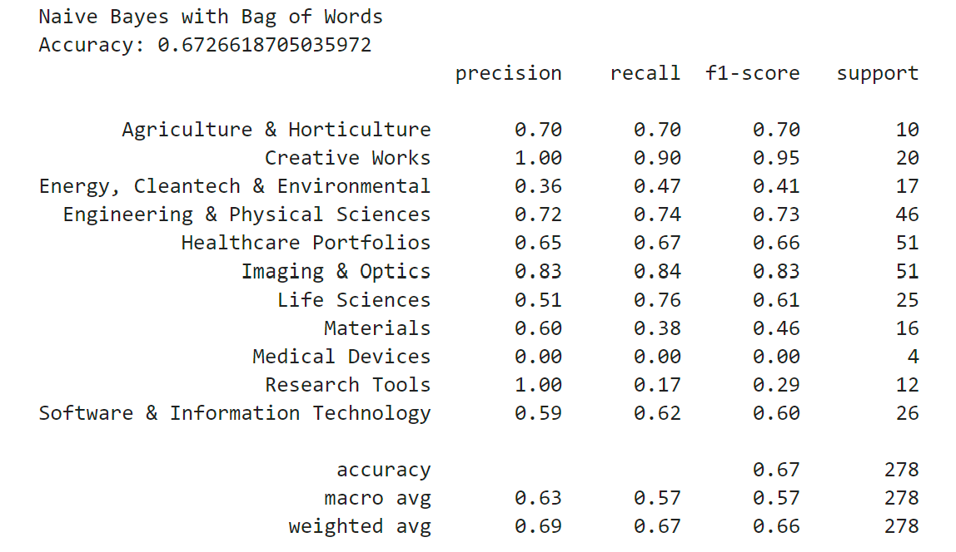Screen dimensions: 956x552
Task: Click the 'Imaging & Optics' row label
Action: [336, 271]
